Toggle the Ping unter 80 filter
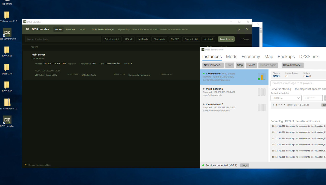The width and height of the screenshot is (326, 185). click(x=191, y=39)
